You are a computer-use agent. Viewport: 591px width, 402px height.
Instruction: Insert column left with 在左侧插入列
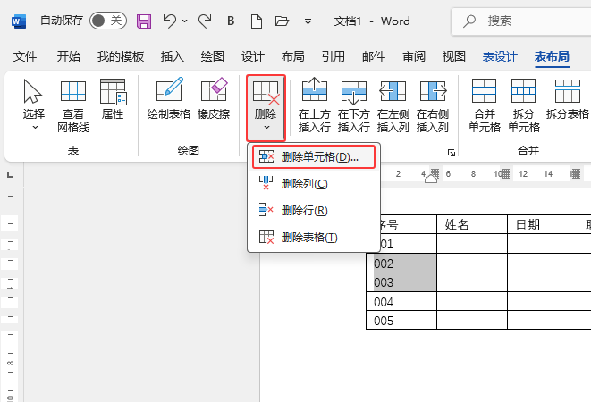tap(393, 105)
